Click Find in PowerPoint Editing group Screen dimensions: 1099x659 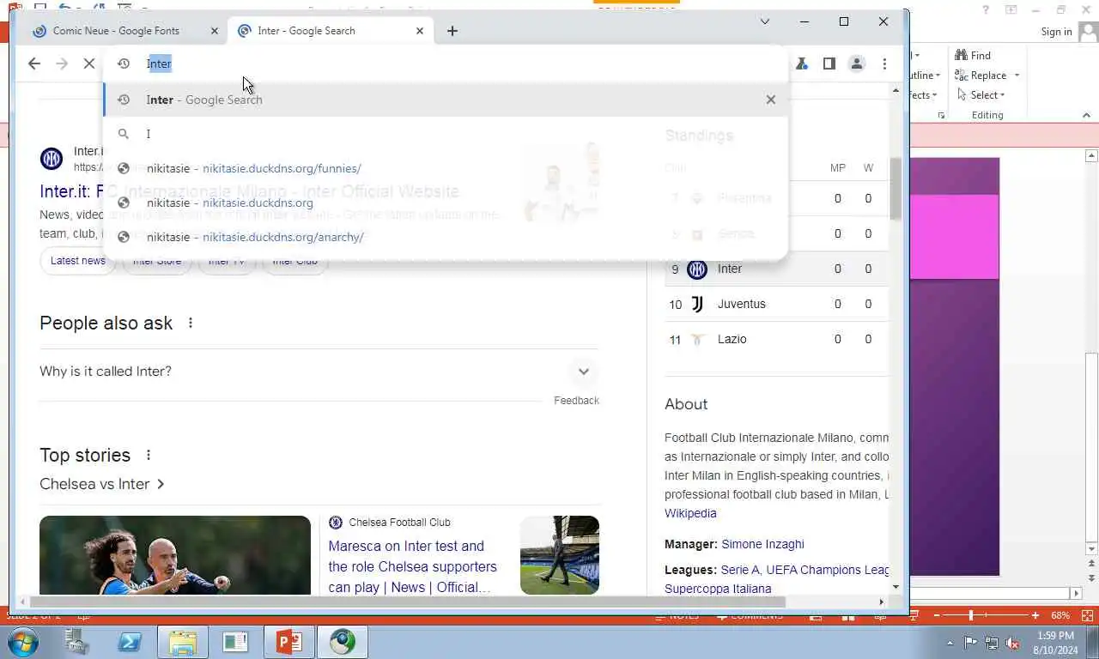973,55
